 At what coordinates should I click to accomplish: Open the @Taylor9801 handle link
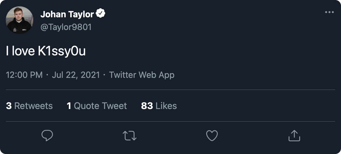tap(66, 27)
